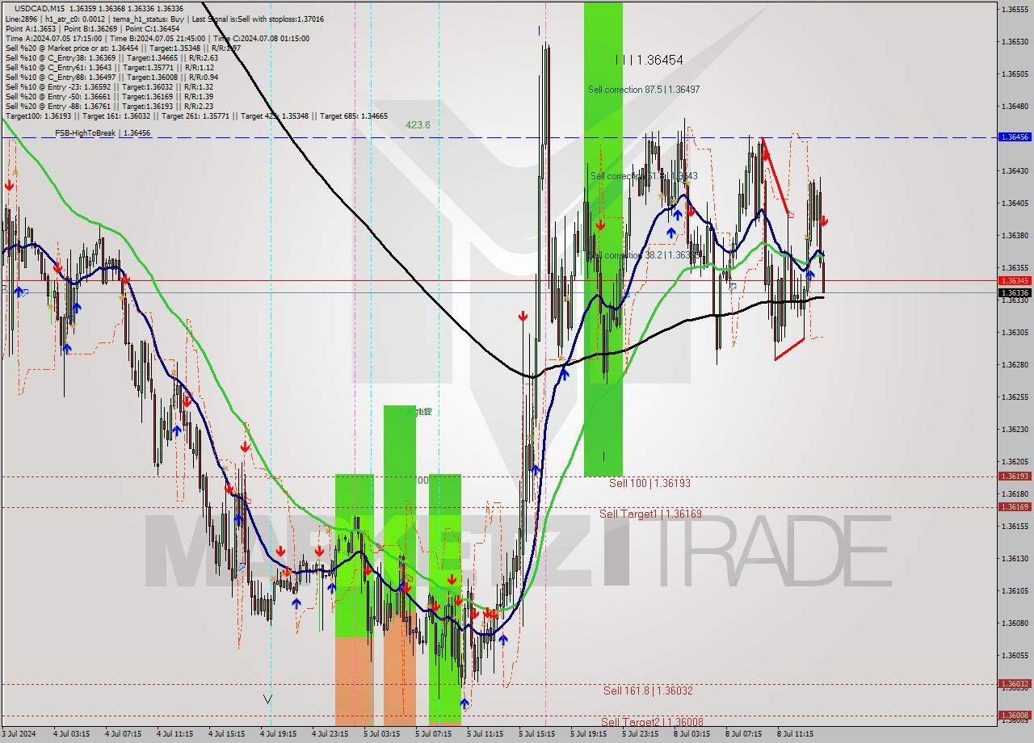Click the 1.36555 price scale value
Image resolution: width=1034 pixels, height=743 pixels.
pyautogui.click(x=1015, y=9)
